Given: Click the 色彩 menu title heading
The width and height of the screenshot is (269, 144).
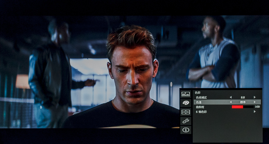Looking at the screenshot, I should tap(198, 93).
